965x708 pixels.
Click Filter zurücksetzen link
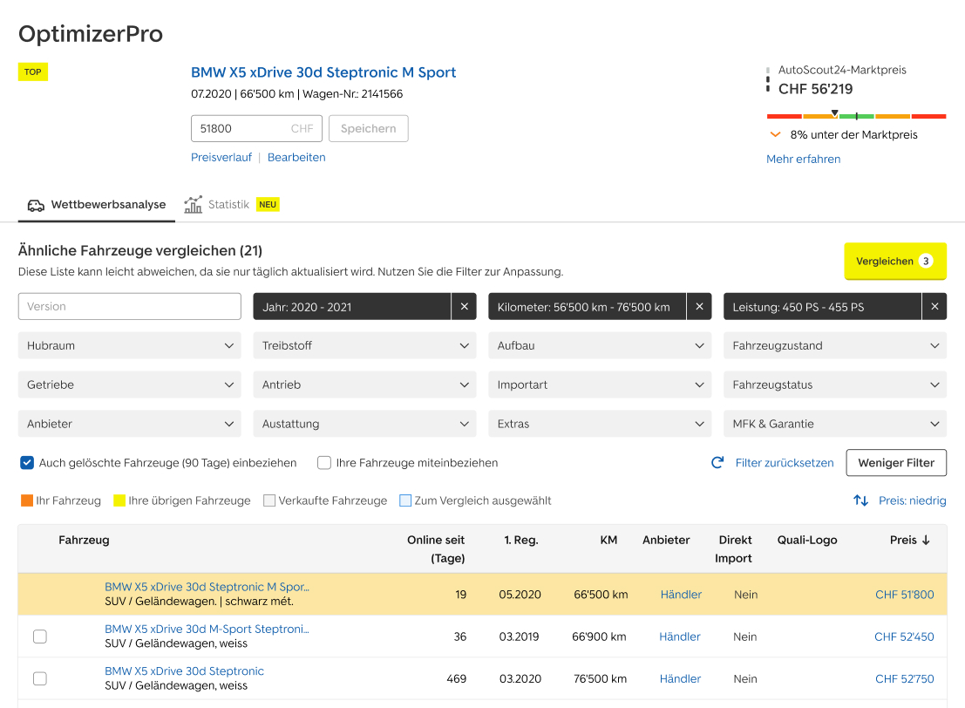tap(784, 463)
